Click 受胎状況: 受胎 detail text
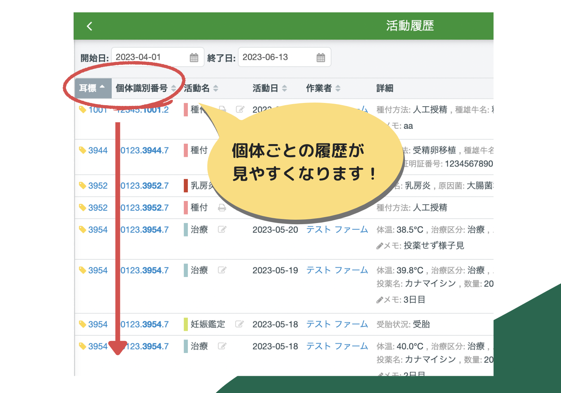 tap(403, 324)
